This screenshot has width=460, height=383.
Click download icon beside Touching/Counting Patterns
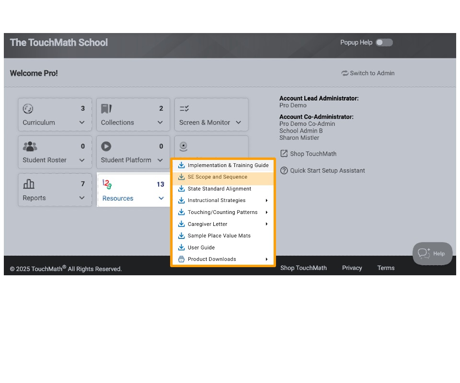pos(182,212)
